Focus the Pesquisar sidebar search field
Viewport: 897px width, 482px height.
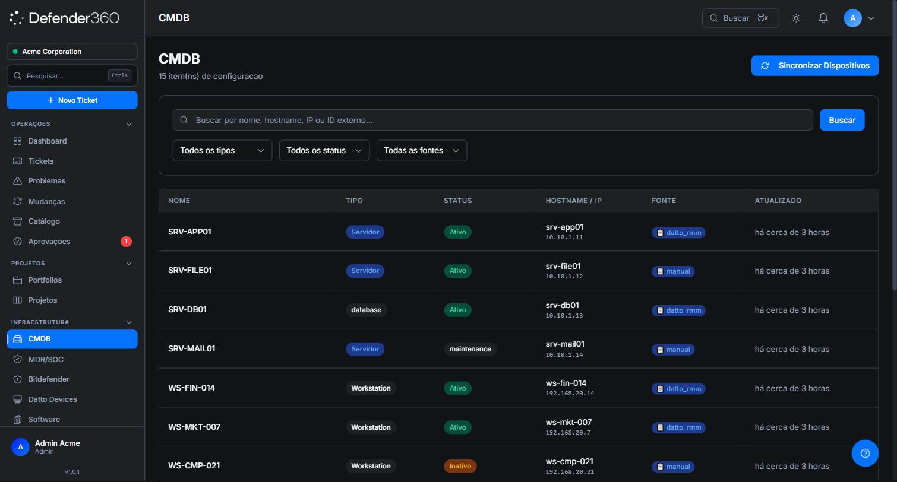[x=72, y=75]
